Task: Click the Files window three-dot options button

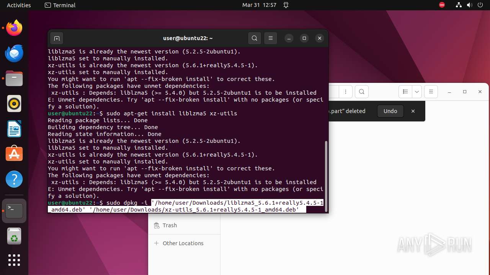Action: [346, 92]
